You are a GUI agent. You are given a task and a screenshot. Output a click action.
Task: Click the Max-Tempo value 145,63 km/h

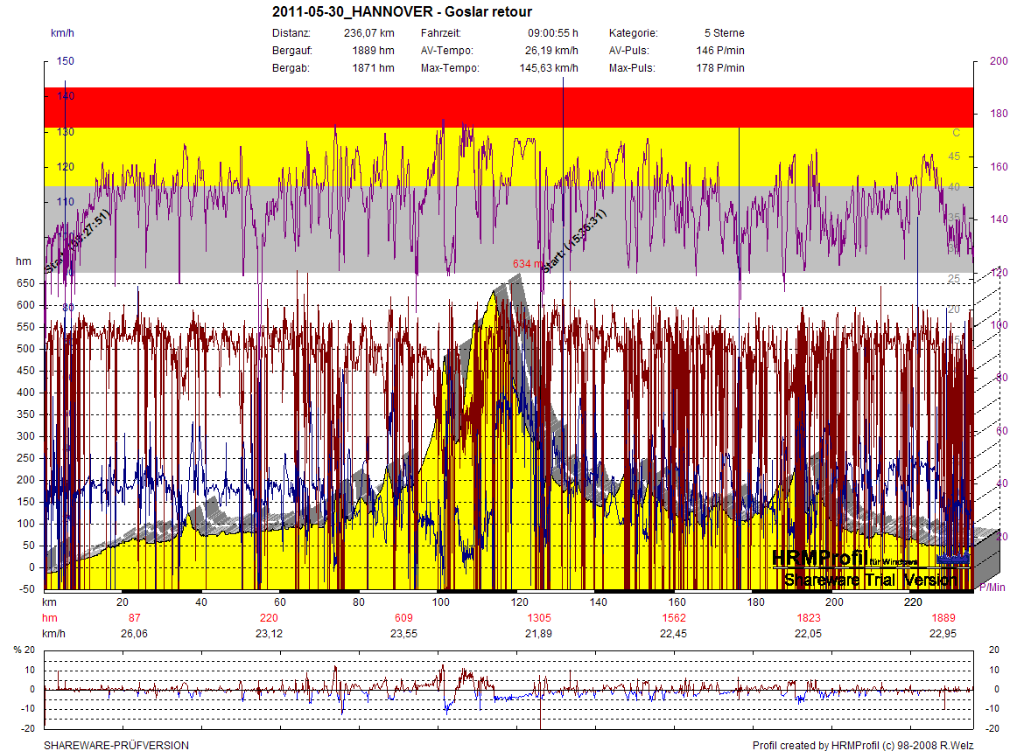click(549, 68)
